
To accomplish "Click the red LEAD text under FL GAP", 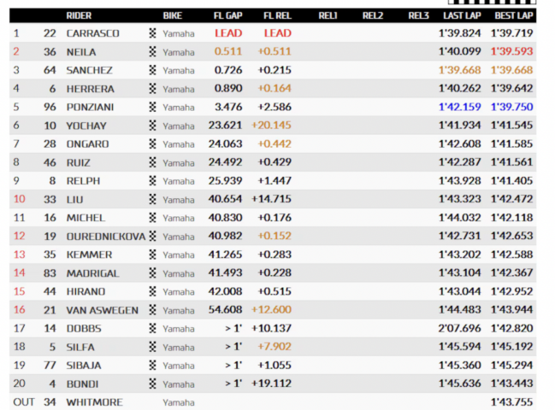I will click(228, 33).
